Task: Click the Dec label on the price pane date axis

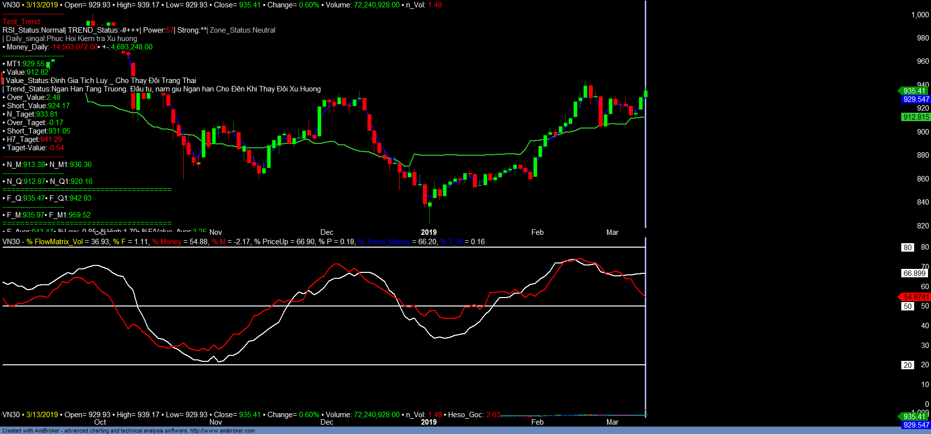Action: point(327,232)
